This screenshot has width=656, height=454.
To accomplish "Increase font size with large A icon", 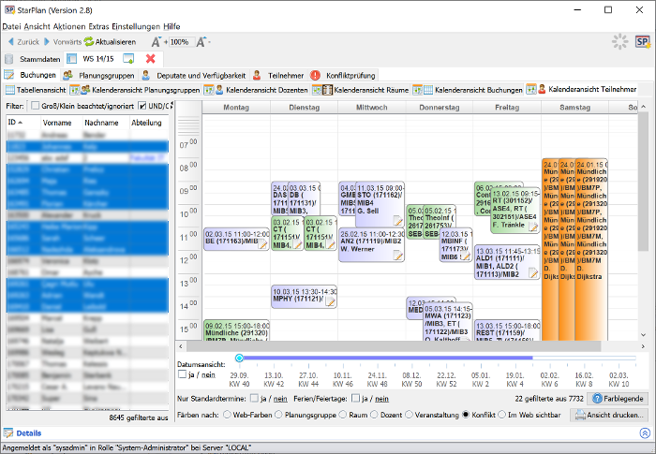I will [157, 42].
